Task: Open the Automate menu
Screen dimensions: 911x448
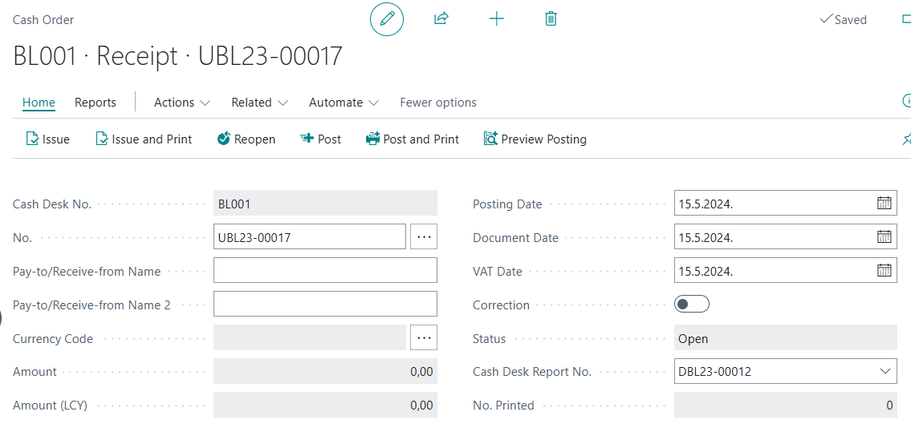Action: [344, 103]
